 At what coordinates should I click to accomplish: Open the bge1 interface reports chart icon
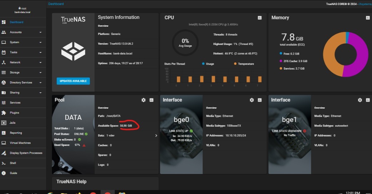pos(368,100)
